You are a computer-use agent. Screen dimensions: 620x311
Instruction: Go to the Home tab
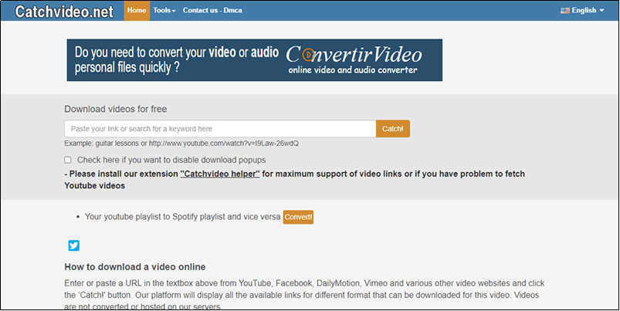[137, 11]
